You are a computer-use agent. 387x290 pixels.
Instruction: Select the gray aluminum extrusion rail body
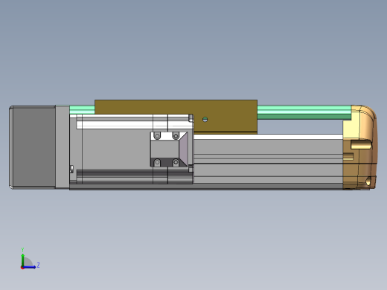point(268,161)
